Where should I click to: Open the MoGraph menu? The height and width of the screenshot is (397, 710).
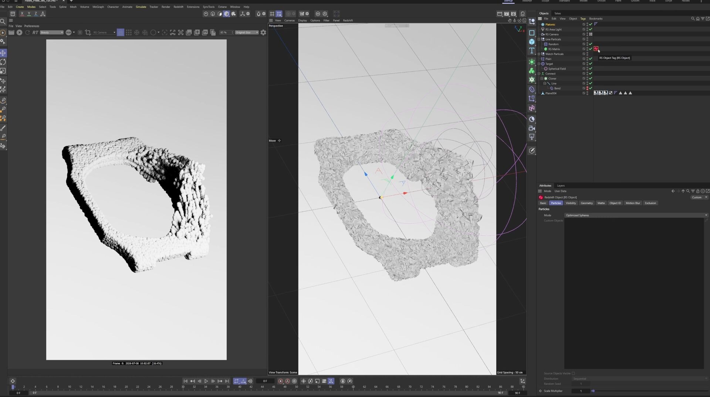[x=98, y=7]
